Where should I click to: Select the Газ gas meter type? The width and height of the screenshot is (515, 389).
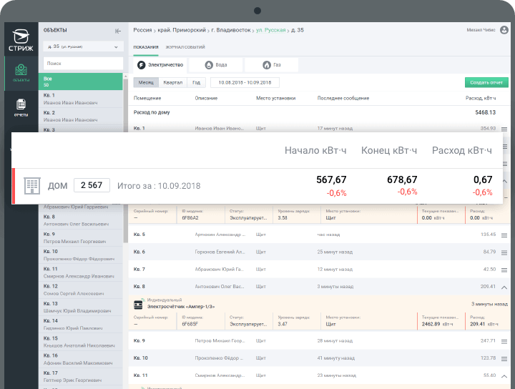tap(272, 65)
